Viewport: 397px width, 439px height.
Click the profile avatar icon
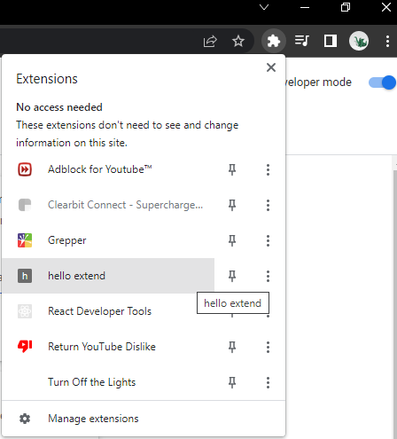click(359, 41)
